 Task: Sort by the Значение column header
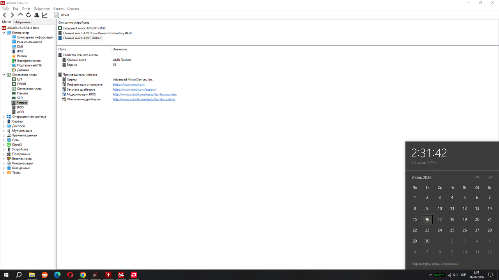120,49
